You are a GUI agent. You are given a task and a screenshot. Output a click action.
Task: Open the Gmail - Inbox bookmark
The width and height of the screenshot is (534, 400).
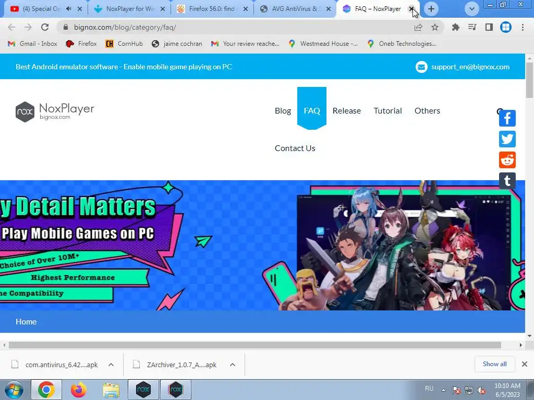[x=32, y=44]
